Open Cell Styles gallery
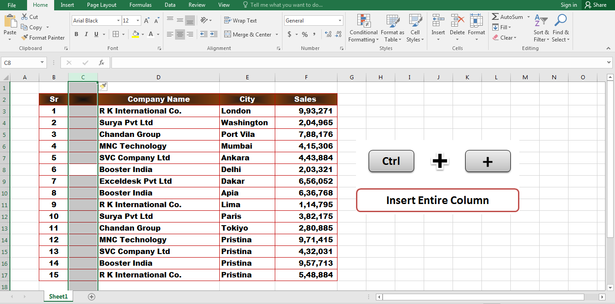Viewport: 615px width, 304px height. (x=415, y=28)
